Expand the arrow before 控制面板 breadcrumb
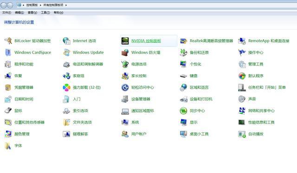297x173 pixels. click(24, 5)
